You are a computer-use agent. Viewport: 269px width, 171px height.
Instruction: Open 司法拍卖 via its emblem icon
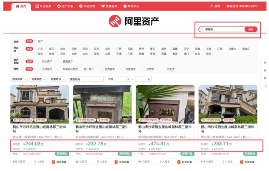click(37, 6)
